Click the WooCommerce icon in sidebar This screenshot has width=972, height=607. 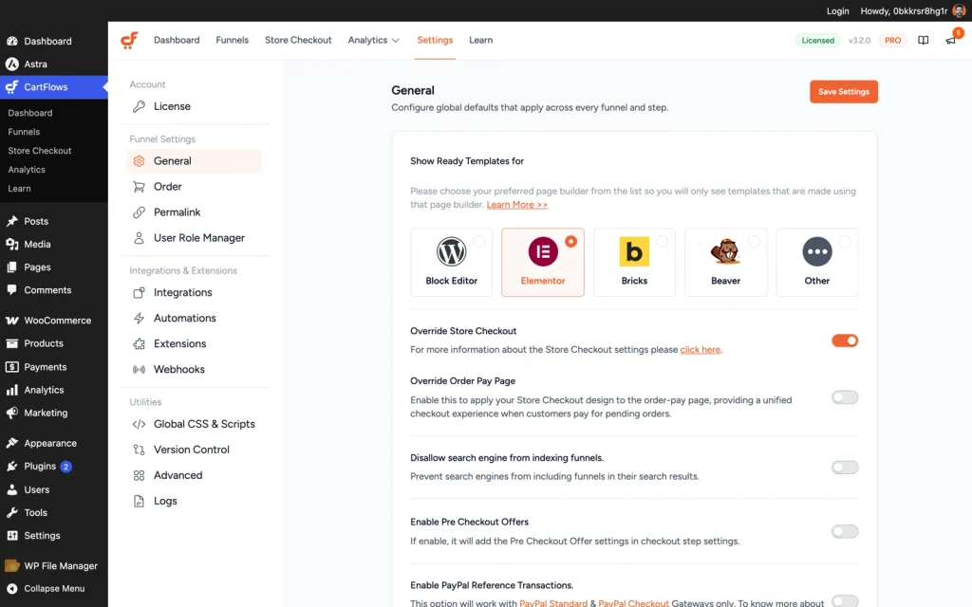pyautogui.click(x=11, y=321)
